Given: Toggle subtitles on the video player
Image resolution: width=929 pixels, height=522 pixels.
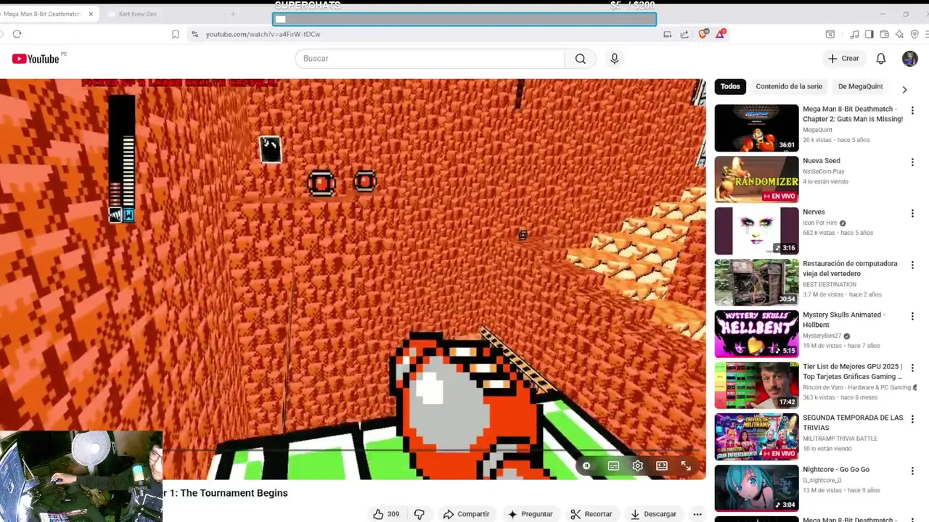Looking at the screenshot, I should click(613, 466).
